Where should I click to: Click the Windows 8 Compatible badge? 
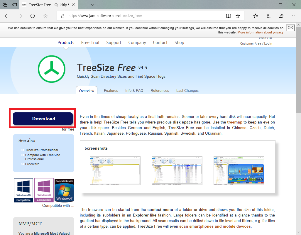[44, 190]
